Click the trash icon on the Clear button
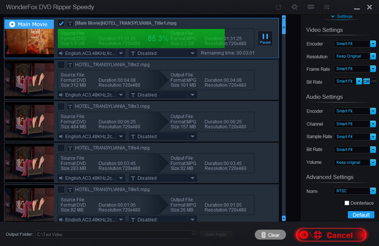Screen dimensions: 379x246 (264, 235)
